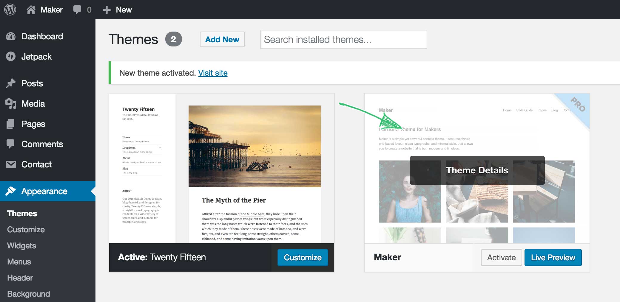The height and width of the screenshot is (302, 620).
Task: Activate the Maker theme
Action: 502,258
